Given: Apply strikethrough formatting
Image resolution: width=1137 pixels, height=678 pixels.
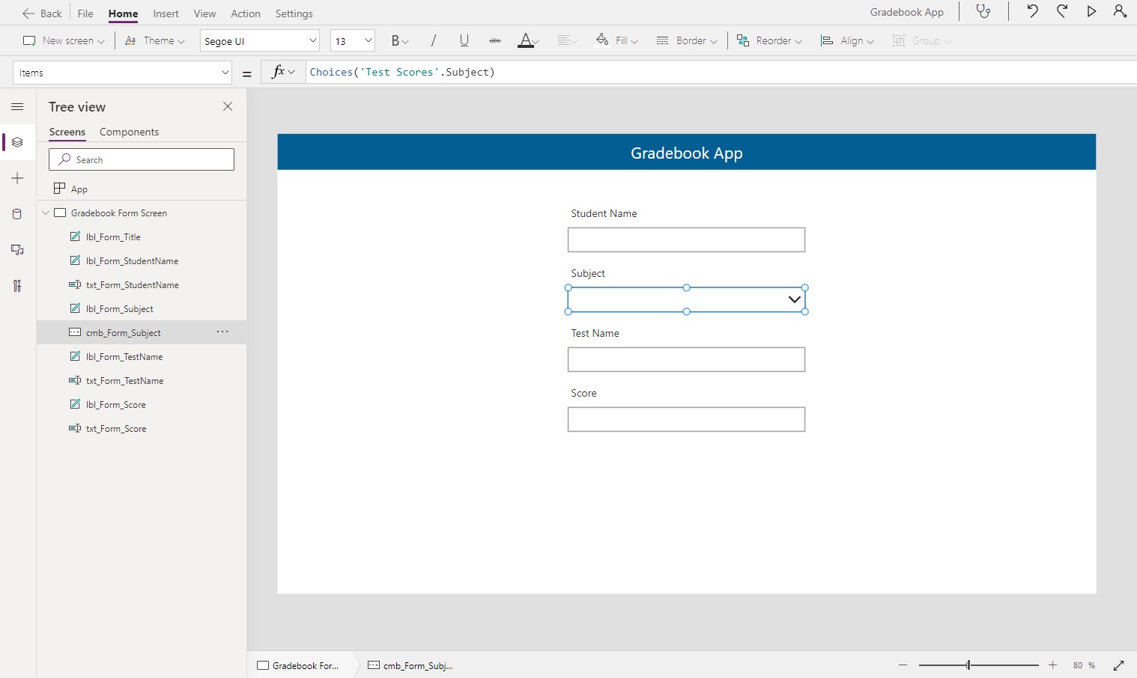Looking at the screenshot, I should pyautogui.click(x=494, y=40).
